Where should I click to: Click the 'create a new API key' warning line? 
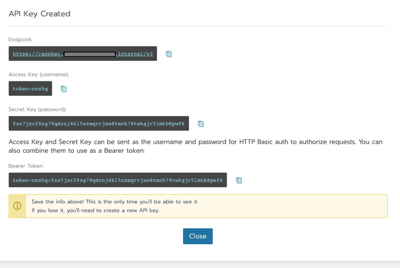95,210
